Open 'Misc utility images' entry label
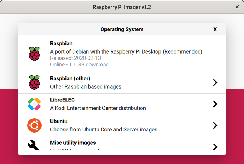Screen dimensions: 244x164 click(73, 143)
